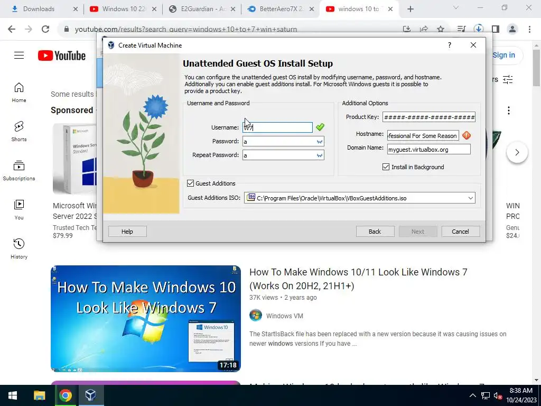Screen dimensions: 541x406
Task: Open the Chrome tab search chevron
Action: pyautogui.click(x=456, y=7)
